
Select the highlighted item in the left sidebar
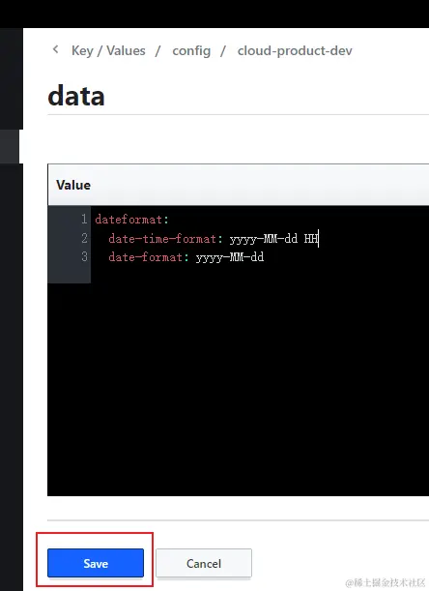pyautogui.click(x=10, y=146)
